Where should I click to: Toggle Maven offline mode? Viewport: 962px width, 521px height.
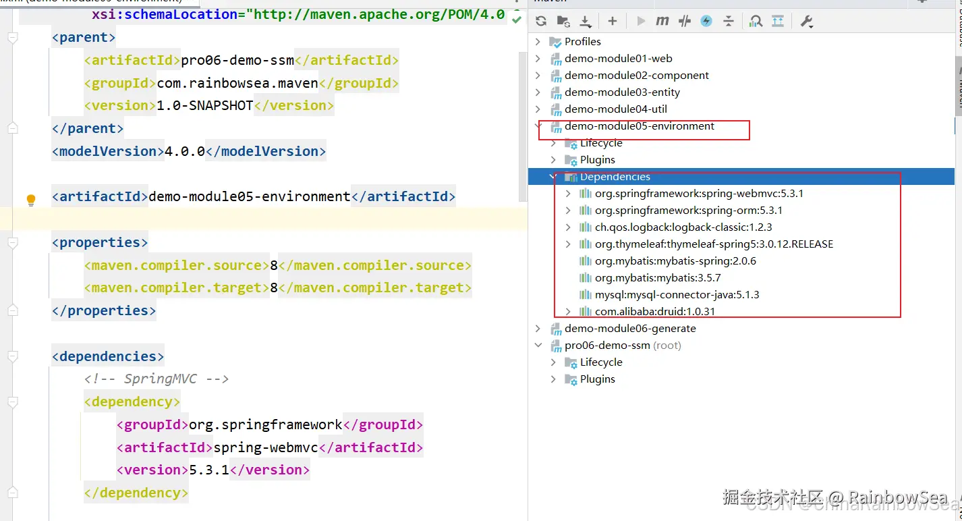[x=685, y=21]
